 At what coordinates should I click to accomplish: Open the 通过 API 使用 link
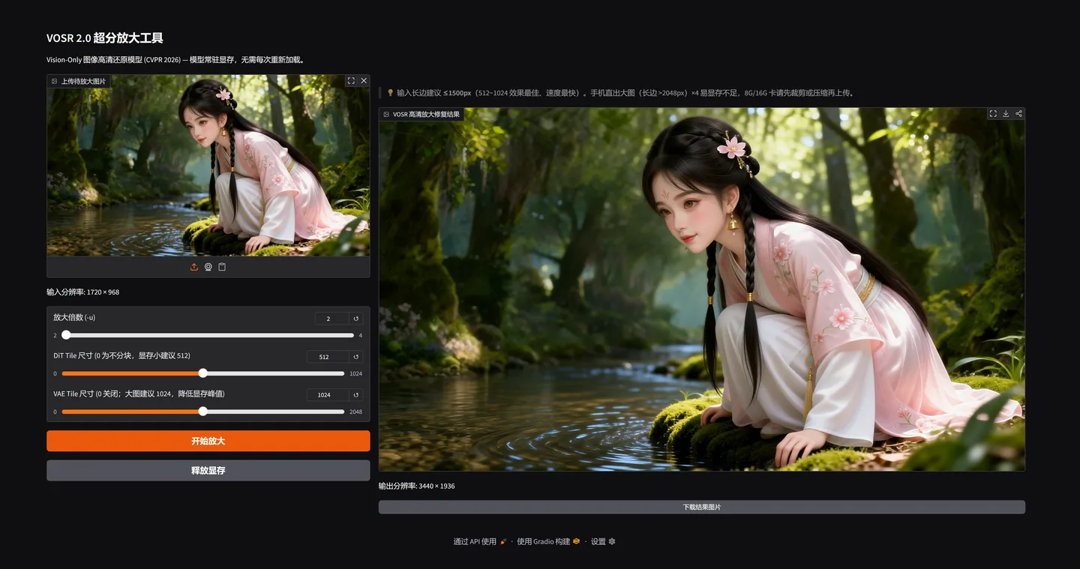point(480,541)
